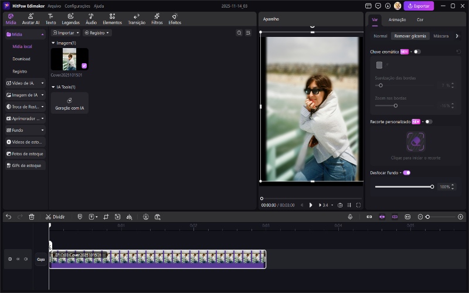The width and height of the screenshot is (469, 293).
Task: Click the fullscreen preview icon
Action: tap(358, 205)
